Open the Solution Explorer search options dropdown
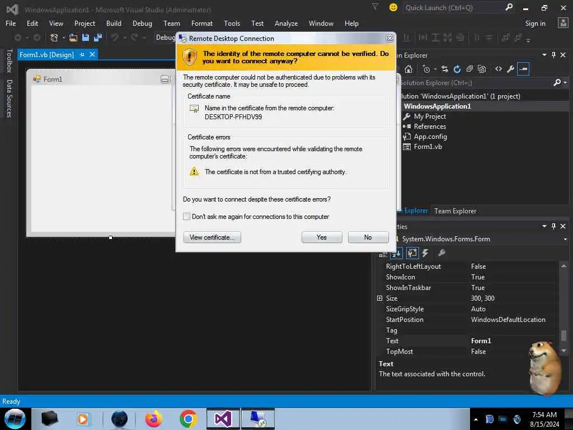The width and height of the screenshot is (573, 430). (x=565, y=83)
